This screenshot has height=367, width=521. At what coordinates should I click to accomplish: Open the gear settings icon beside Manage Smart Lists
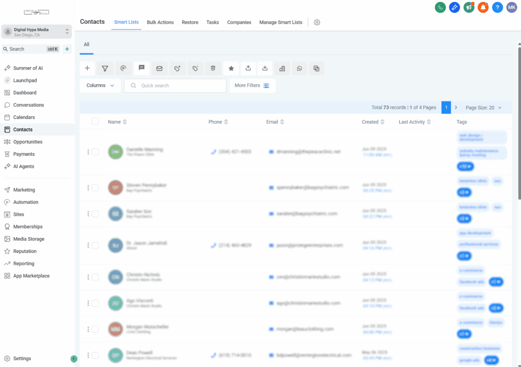coord(317,22)
